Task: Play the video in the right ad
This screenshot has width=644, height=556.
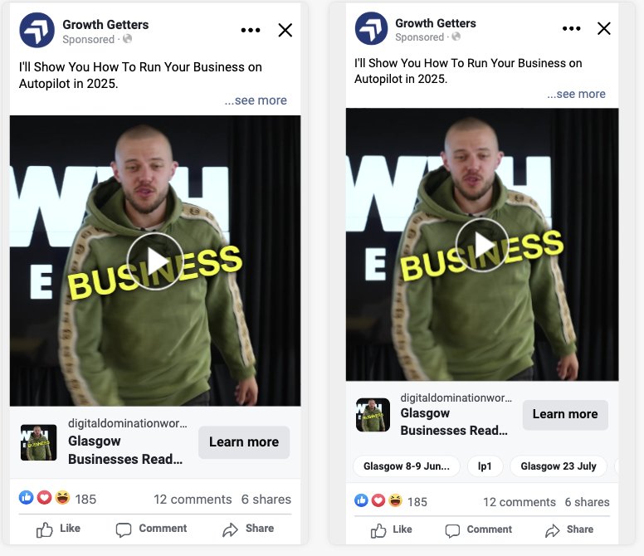Action: (x=482, y=245)
